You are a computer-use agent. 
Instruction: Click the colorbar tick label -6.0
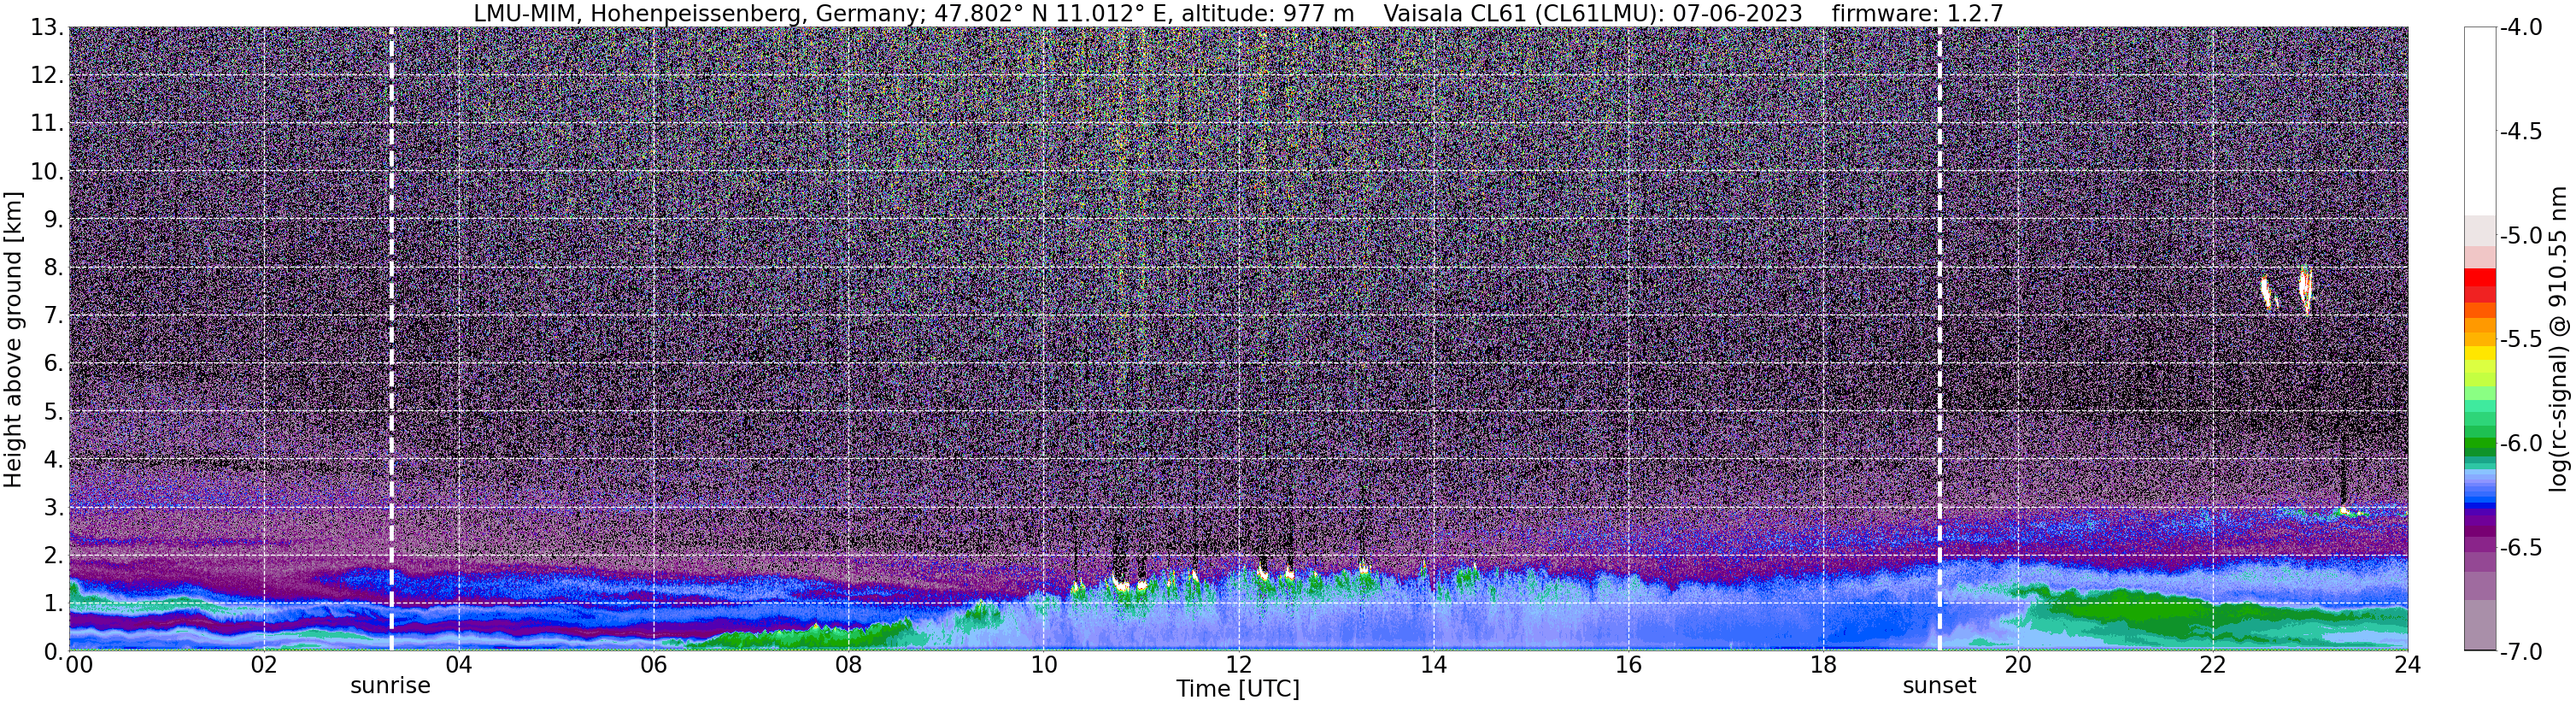point(2522,444)
